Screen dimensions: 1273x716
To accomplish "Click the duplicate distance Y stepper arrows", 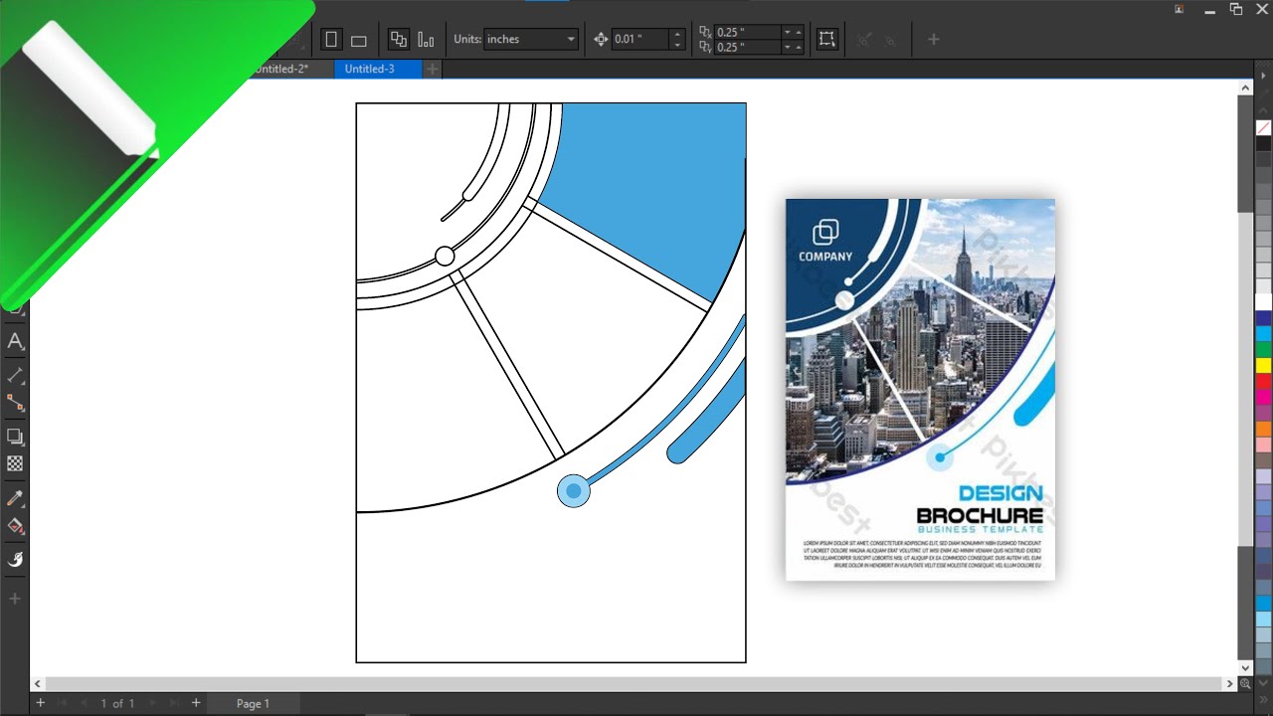I will pyautogui.click(x=793, y=47).
